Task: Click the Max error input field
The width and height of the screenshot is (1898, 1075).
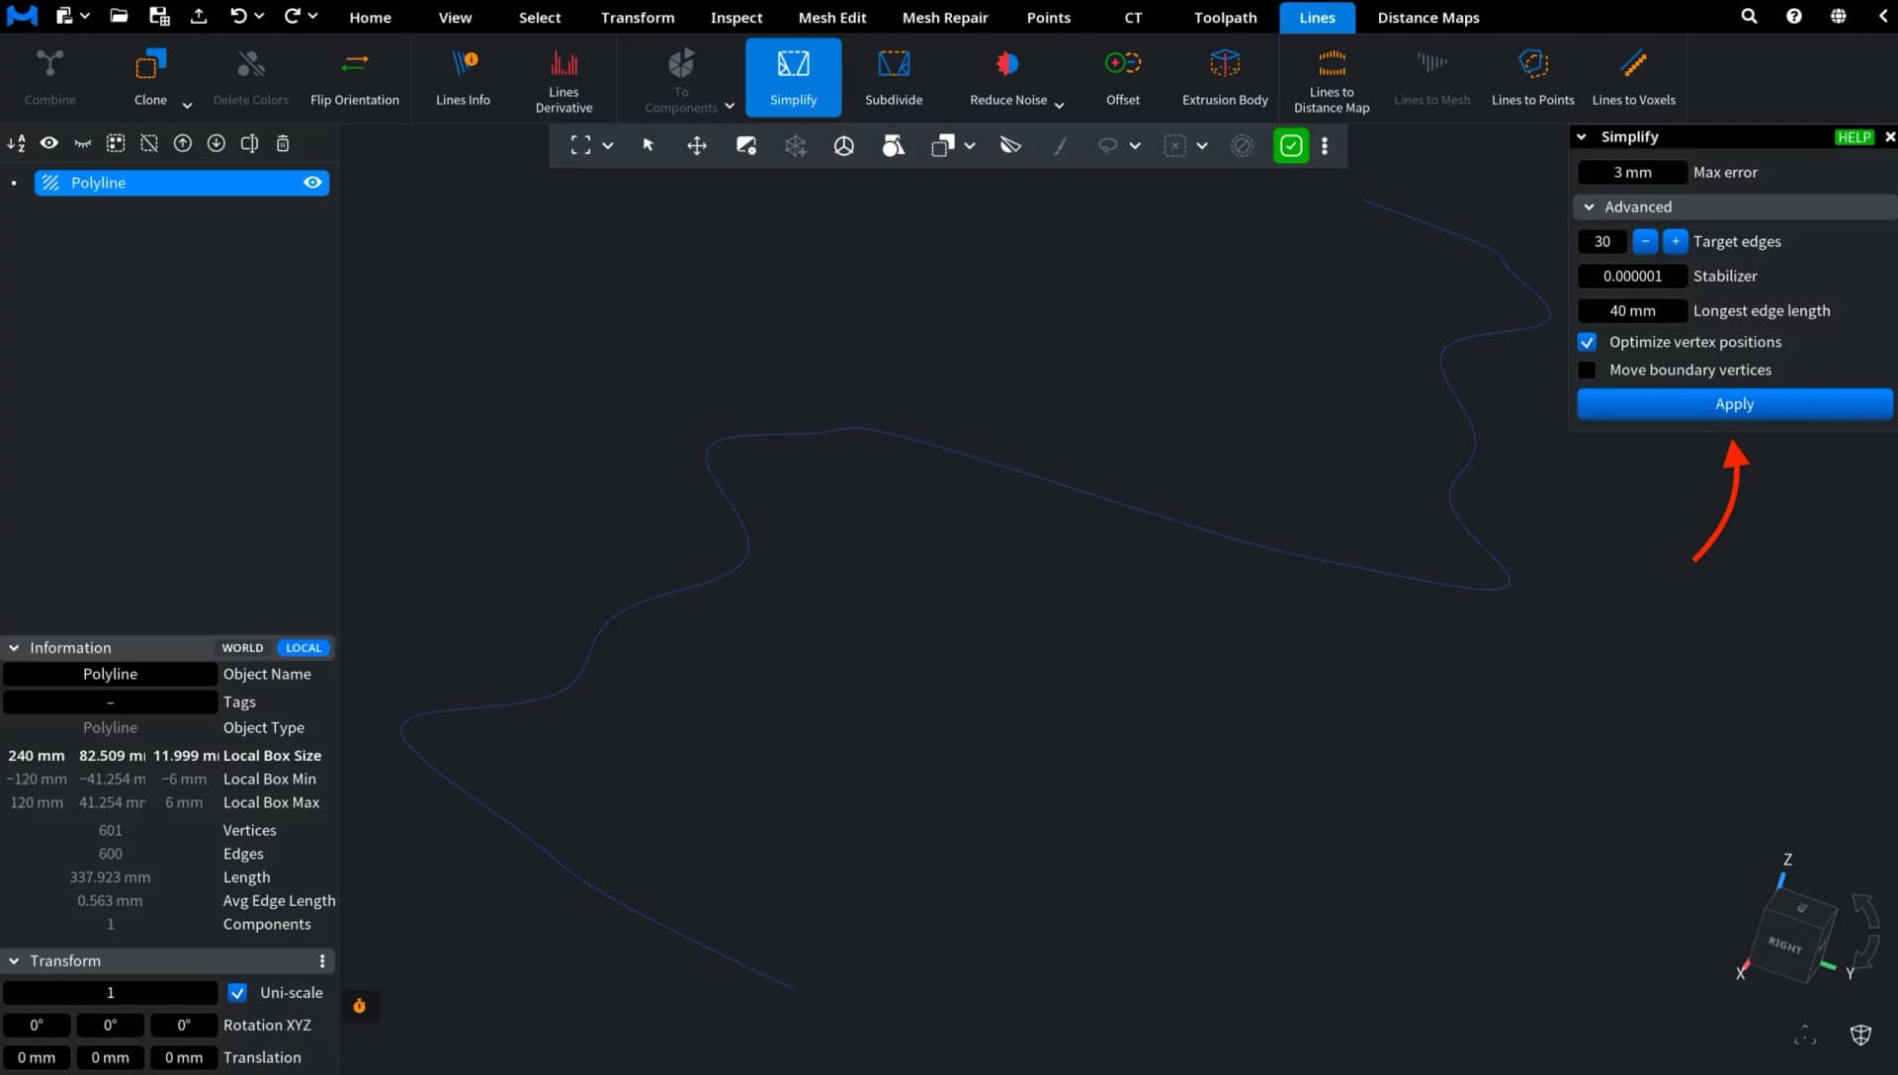Action: pos(1632,172)
